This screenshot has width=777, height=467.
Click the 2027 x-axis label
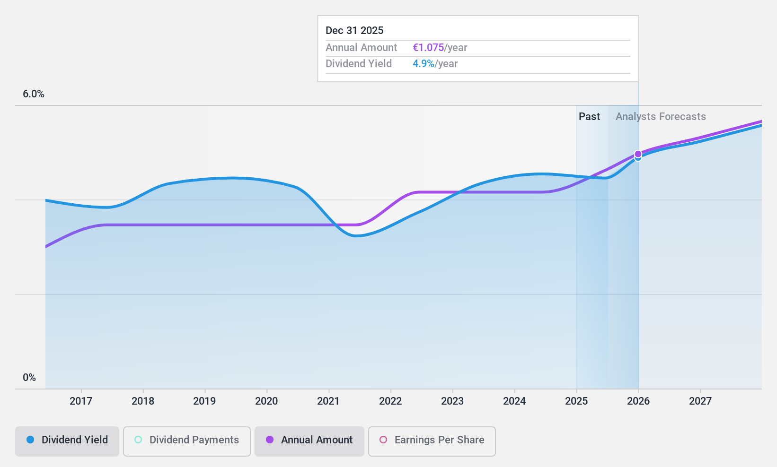coord(700,401)
